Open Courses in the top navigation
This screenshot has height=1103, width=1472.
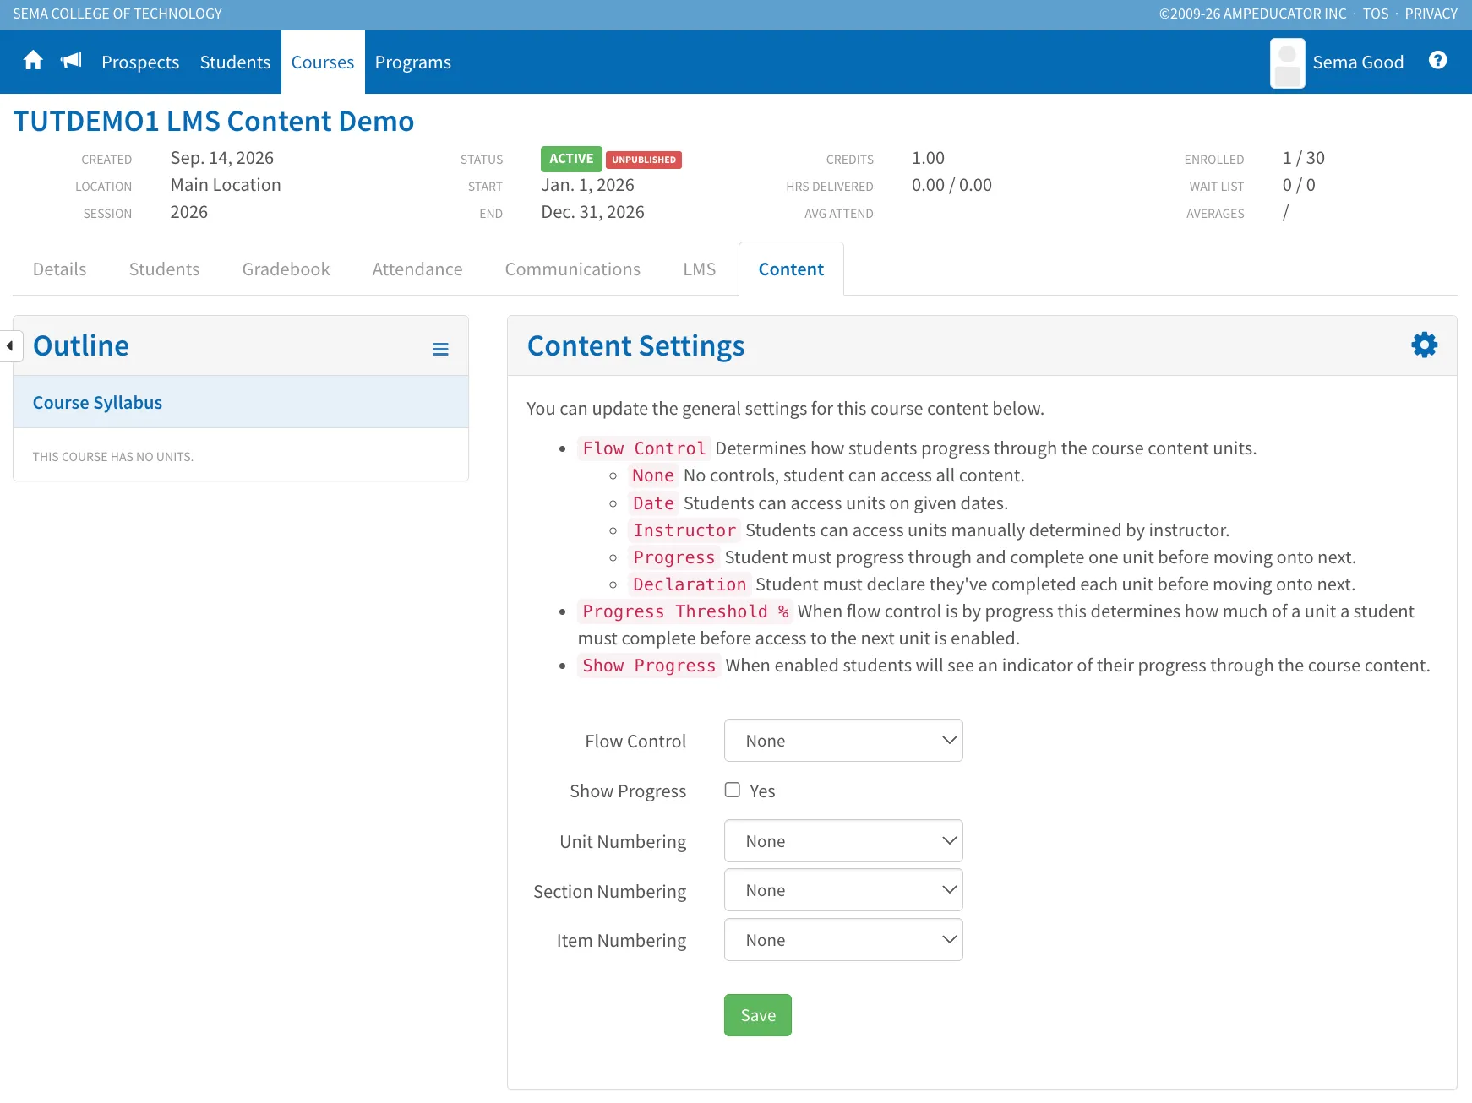click(x=323, y=62)
